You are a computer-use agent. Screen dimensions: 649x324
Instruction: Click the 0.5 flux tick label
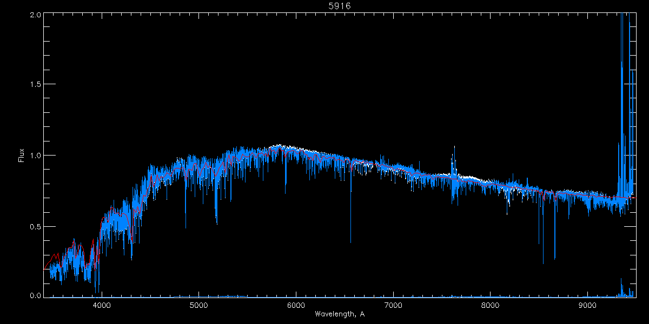[x=35, y=226]
